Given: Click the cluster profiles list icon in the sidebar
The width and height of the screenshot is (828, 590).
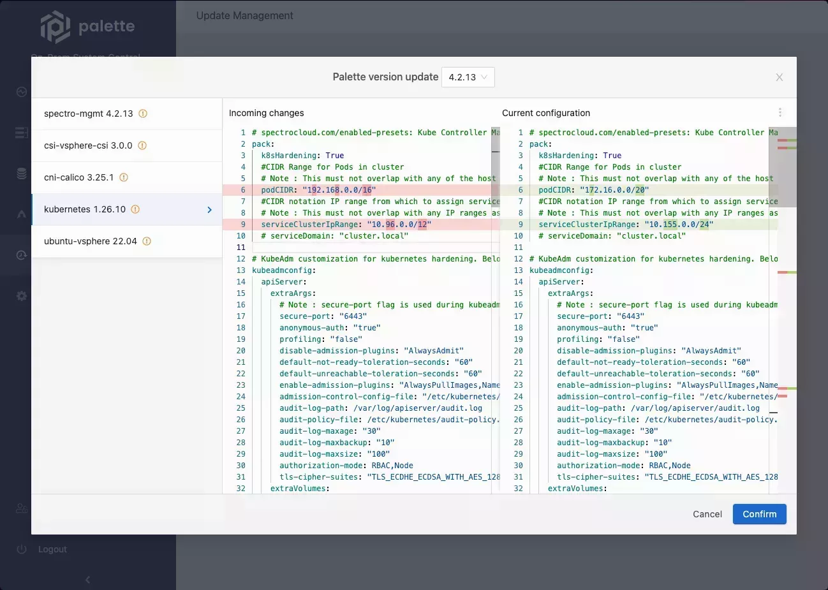Looking at the screenshot, I should coord(21,132).
